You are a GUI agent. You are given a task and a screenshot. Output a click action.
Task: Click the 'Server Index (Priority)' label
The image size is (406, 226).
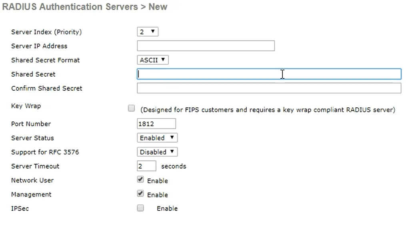tap(46, 32)
